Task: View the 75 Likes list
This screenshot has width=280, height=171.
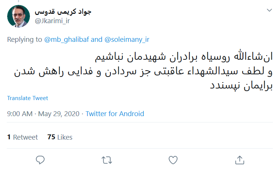Action: point(60,137)
